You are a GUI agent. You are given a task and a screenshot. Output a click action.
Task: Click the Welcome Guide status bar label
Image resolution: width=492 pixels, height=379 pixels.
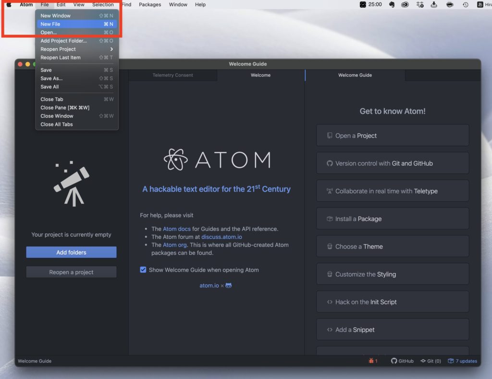pyautogui.click(x=35, y=361)
